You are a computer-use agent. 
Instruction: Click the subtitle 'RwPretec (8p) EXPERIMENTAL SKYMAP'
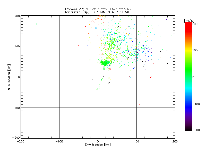point(98,12)
